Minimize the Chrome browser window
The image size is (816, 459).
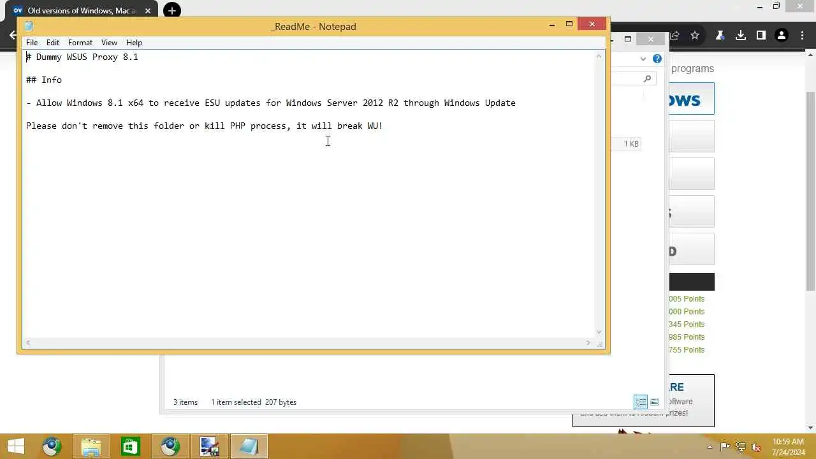click(x=760, y=7)
